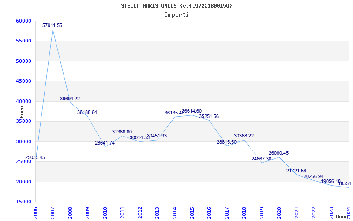Select the 2015 x-axis year label
353x221 pixels.
pos(192,213)
